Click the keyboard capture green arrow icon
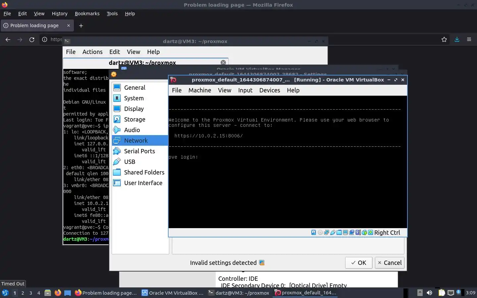The width and height of the screenshot is (477, 298). pyautogui.click(x=370, y=232)
